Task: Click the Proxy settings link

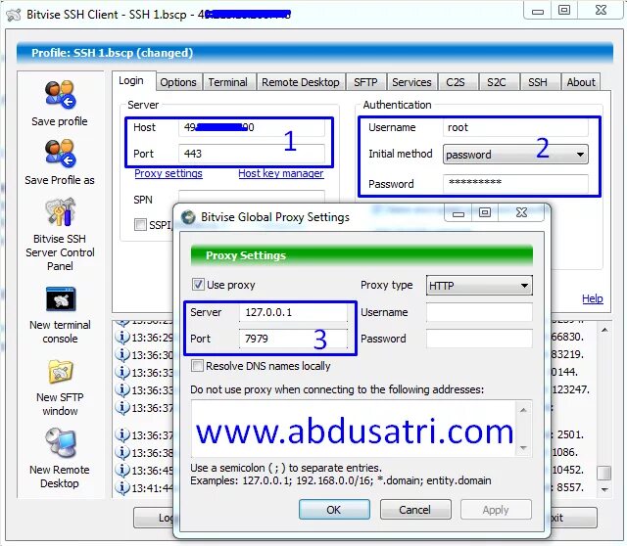Action: tap(169, 173)
